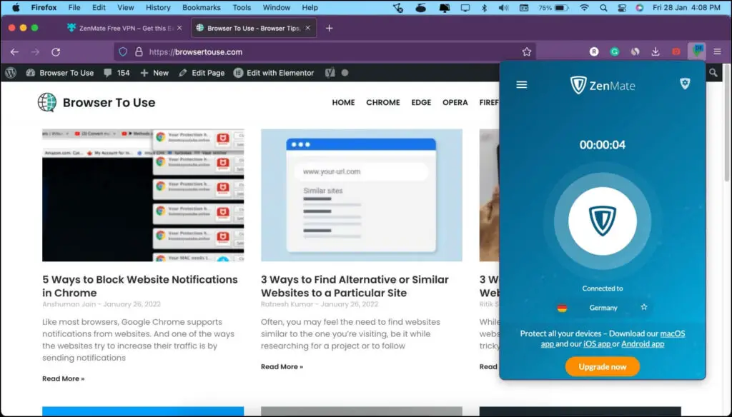Viewport: 732px width, 417px height.
Task: Open the Firefox application menu button
Action: coord(717,52)
